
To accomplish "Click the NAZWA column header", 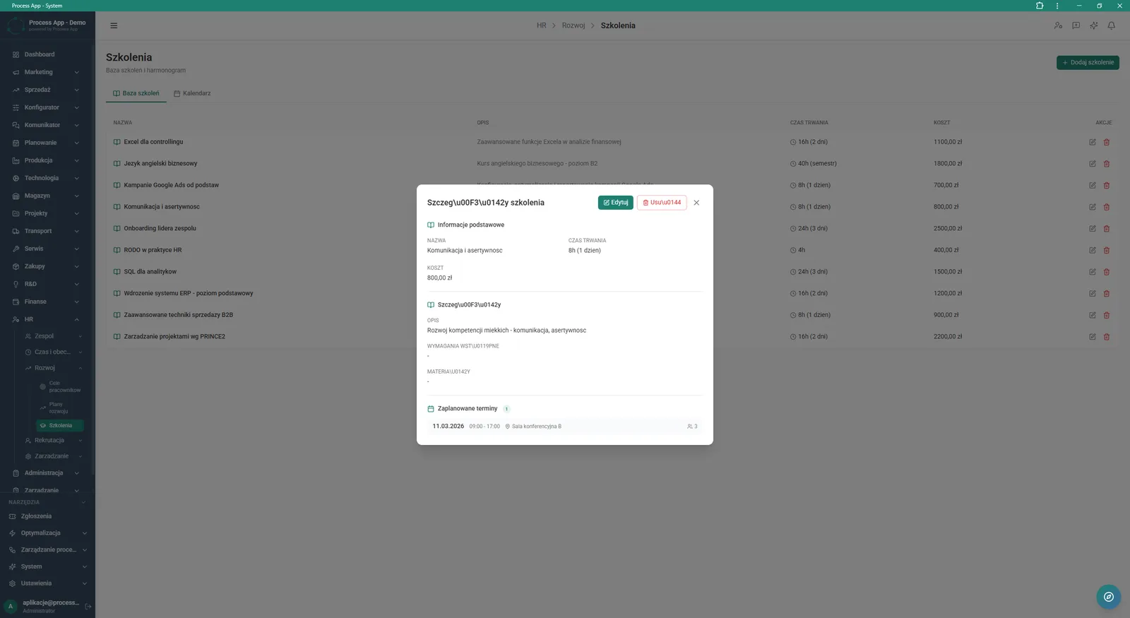I will pyautogui.click(x=123, y=123).
